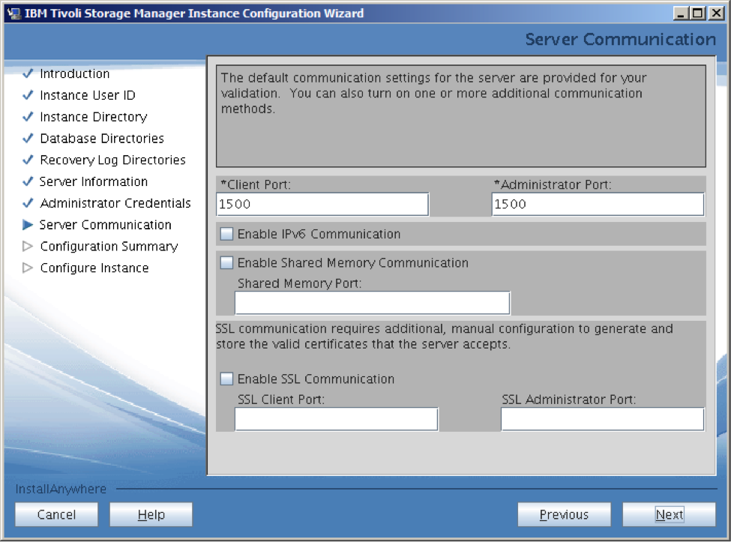This screenshot has width=731, height=542.
Task: Enable IPv6 Communication checkbox
Action: 226,234
